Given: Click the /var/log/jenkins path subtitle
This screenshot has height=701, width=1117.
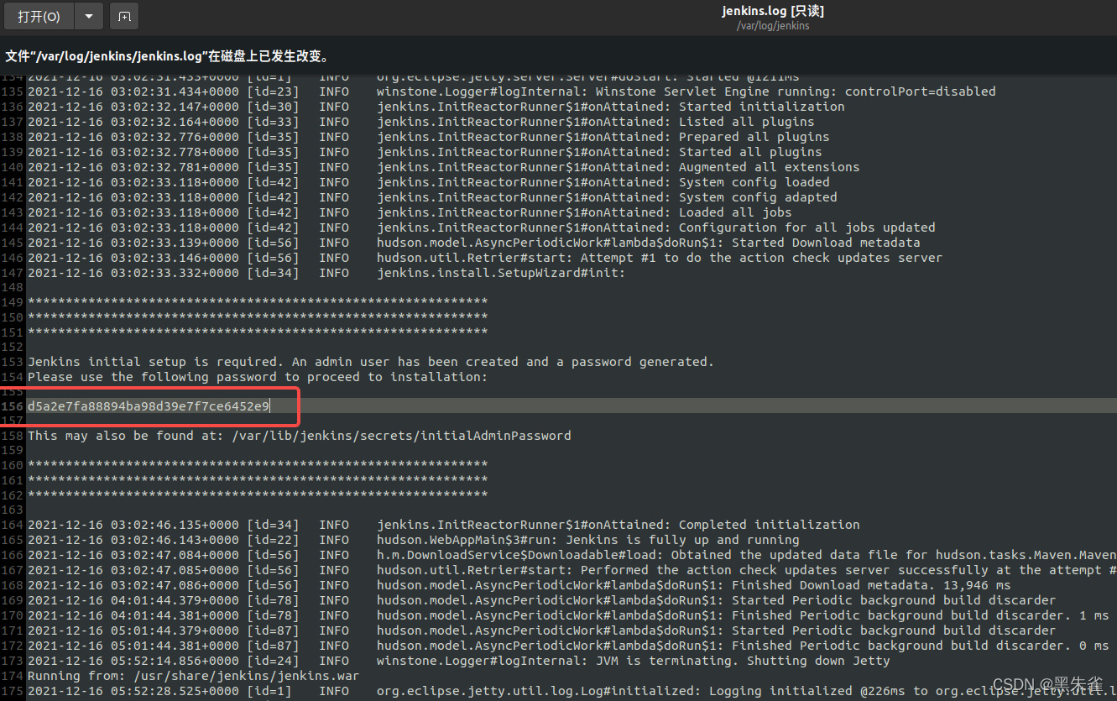Looking at the screenshot, I should 773,26.
